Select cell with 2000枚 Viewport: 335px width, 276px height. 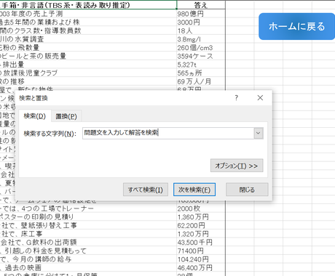pyautogui.click(x=201, y=208)
